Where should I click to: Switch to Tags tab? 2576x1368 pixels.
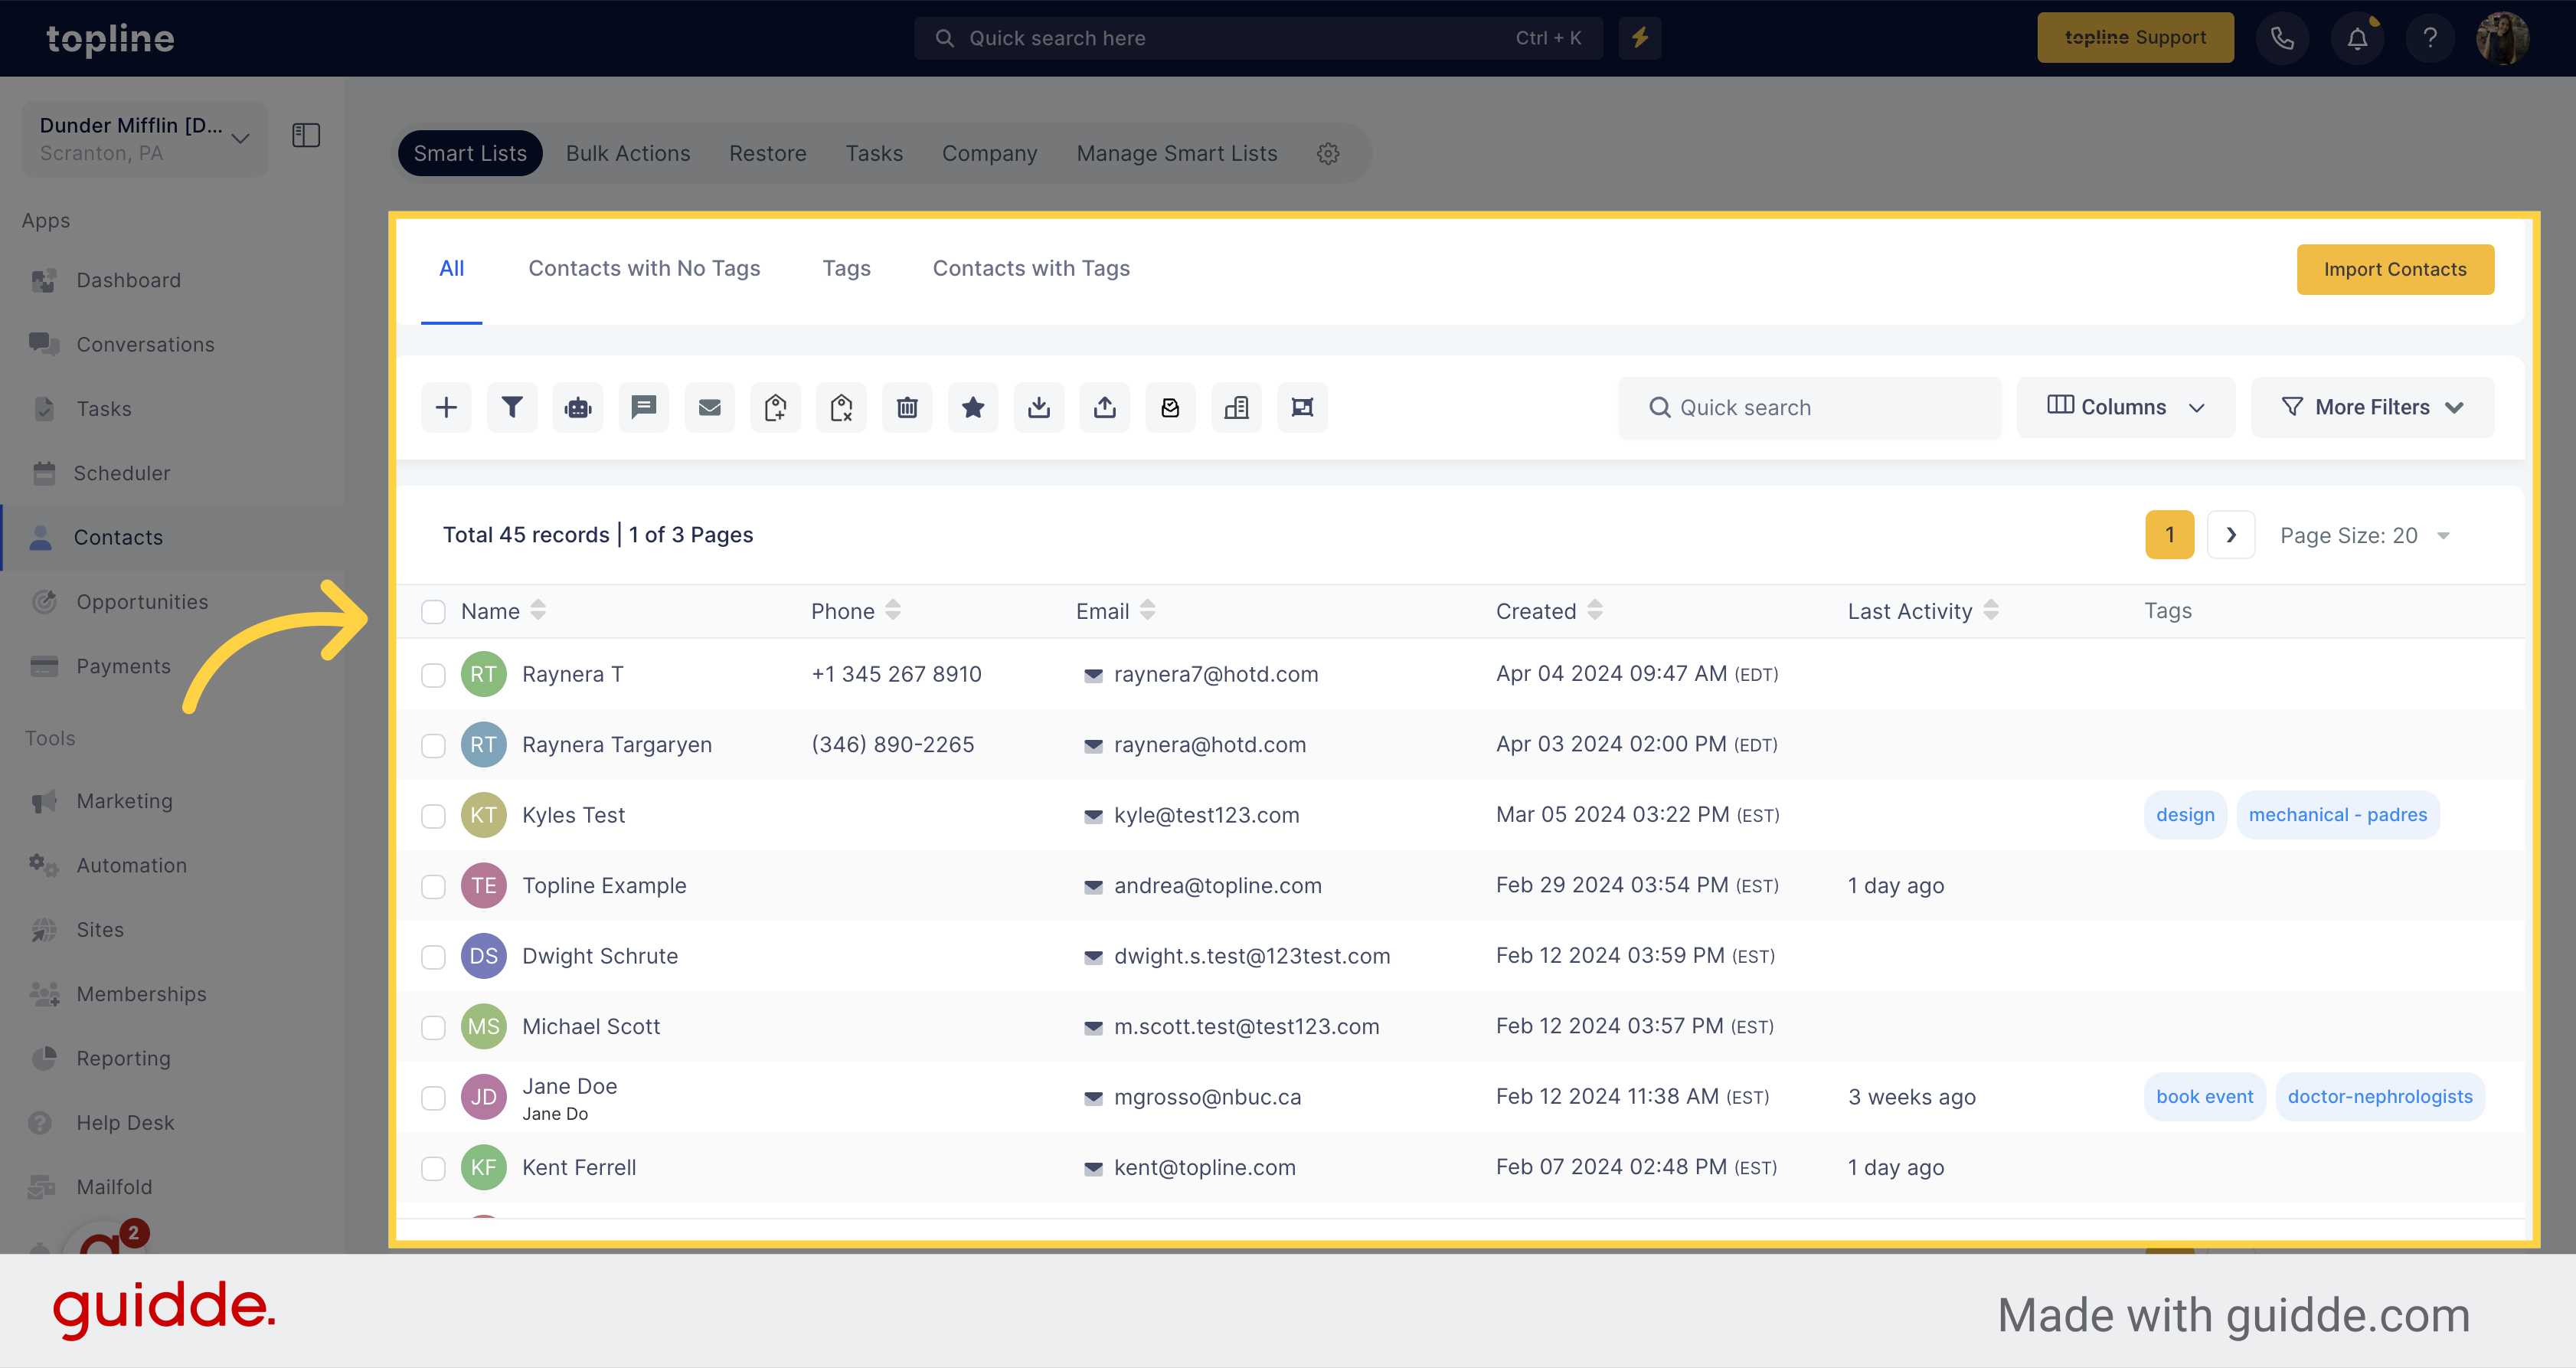(x=845, y=267)
